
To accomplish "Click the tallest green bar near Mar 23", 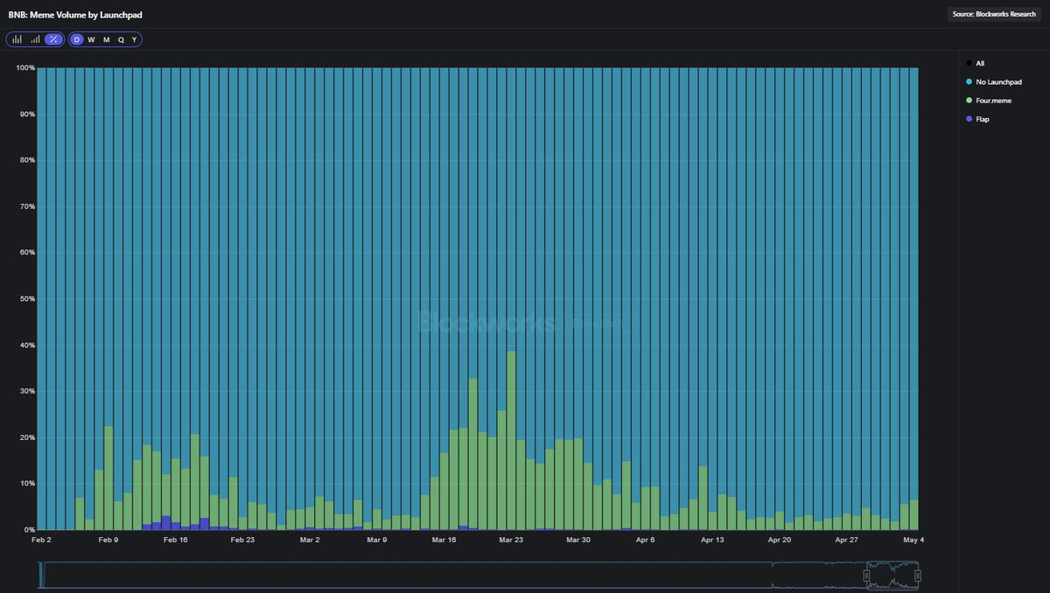I will point(512,437).
